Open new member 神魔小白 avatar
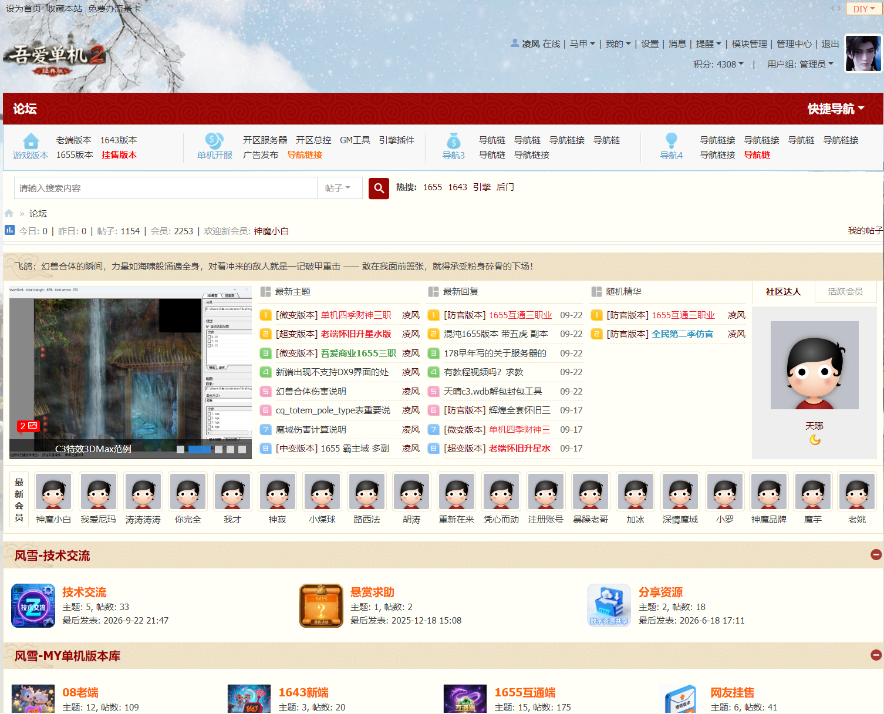Viewport: 884px width, 714px height. [53, 491]
